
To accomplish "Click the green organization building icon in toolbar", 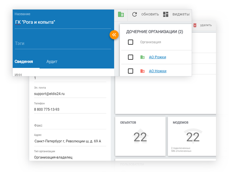I will 121,14.
